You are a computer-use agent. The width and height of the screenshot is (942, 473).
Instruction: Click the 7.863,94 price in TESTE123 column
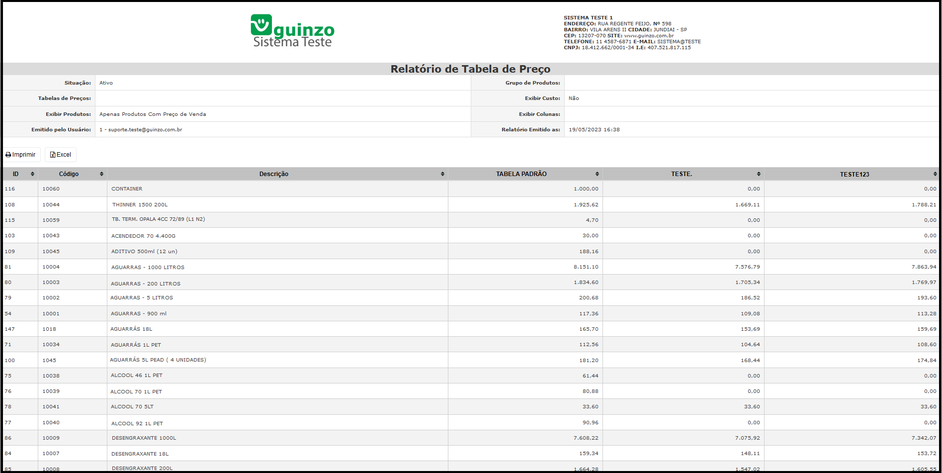[924, 267]
